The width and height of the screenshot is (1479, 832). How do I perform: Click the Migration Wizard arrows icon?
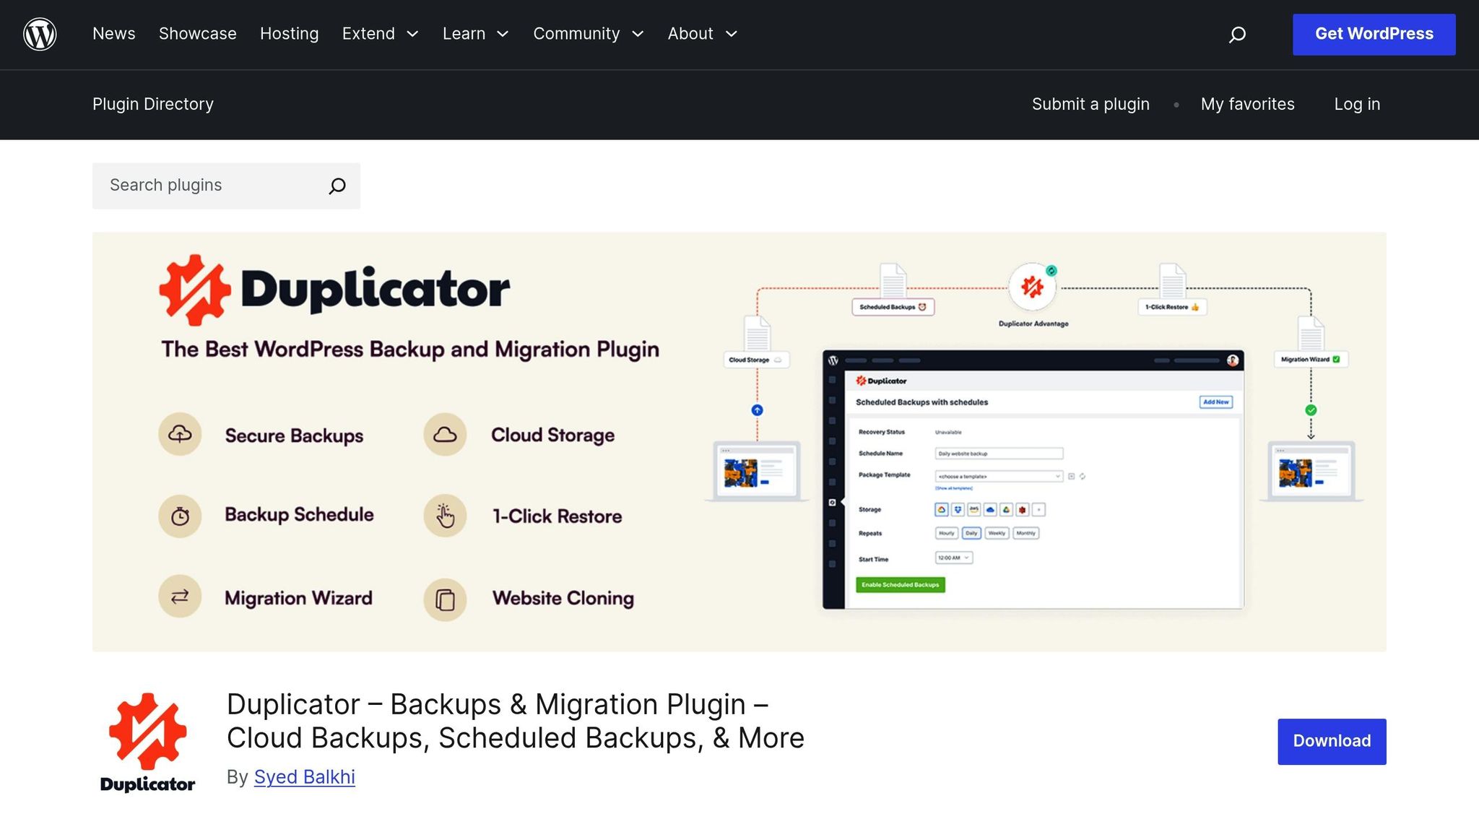(180, 597)
